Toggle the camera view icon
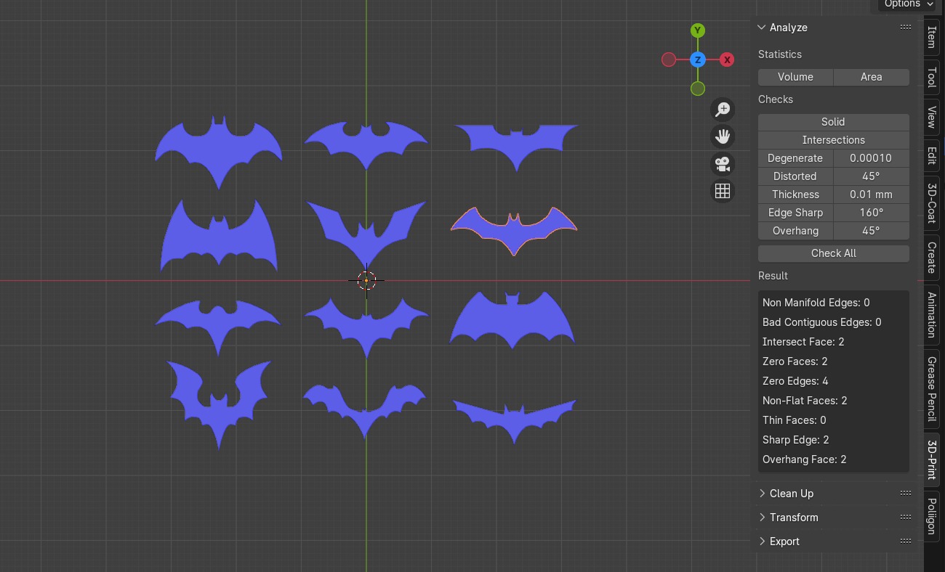945x572 pixels. (723, 164)
